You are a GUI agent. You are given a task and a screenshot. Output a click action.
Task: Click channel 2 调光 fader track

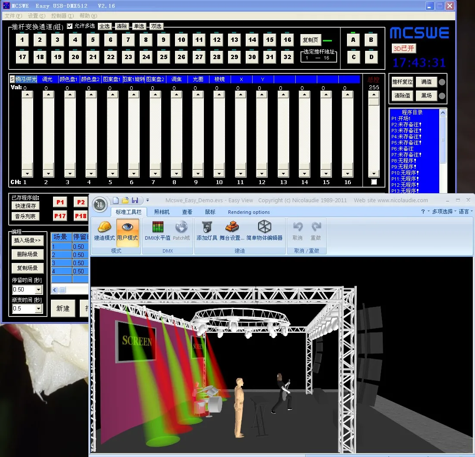tap(48, 134)
